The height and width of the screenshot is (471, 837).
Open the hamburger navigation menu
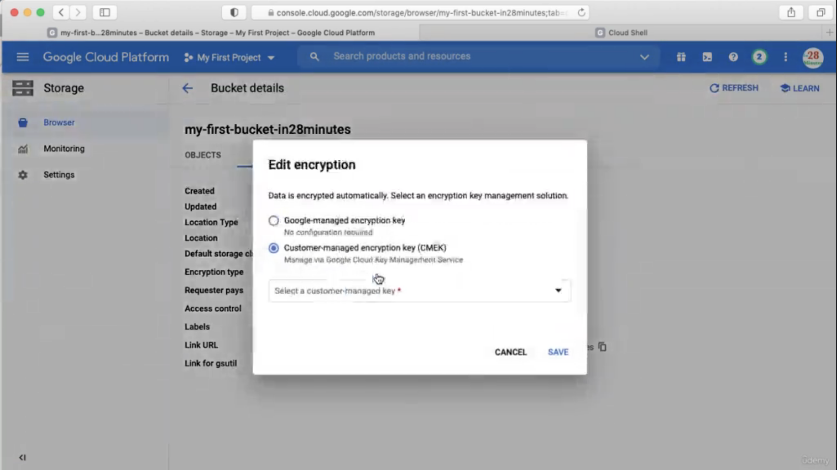(23, 57)
